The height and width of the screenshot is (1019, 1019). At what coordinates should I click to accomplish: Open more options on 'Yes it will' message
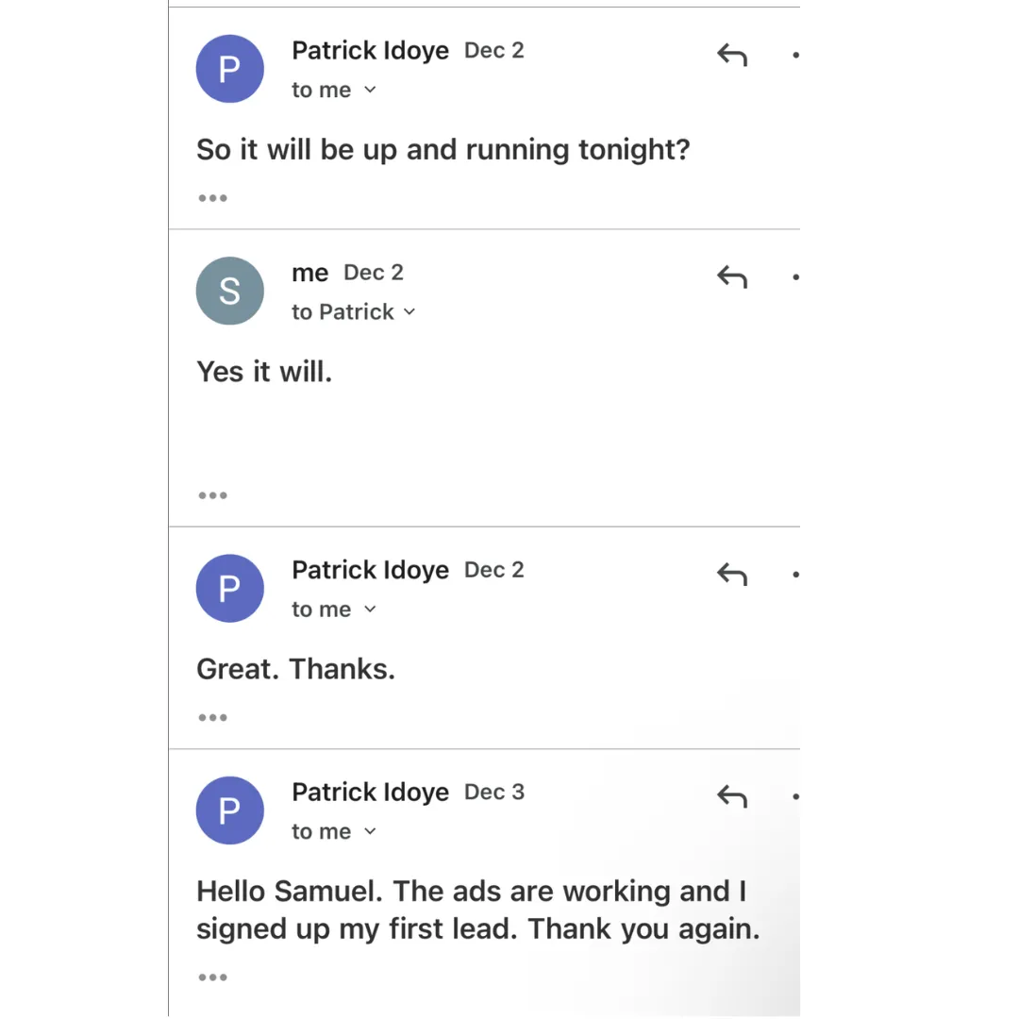[795, 277]
